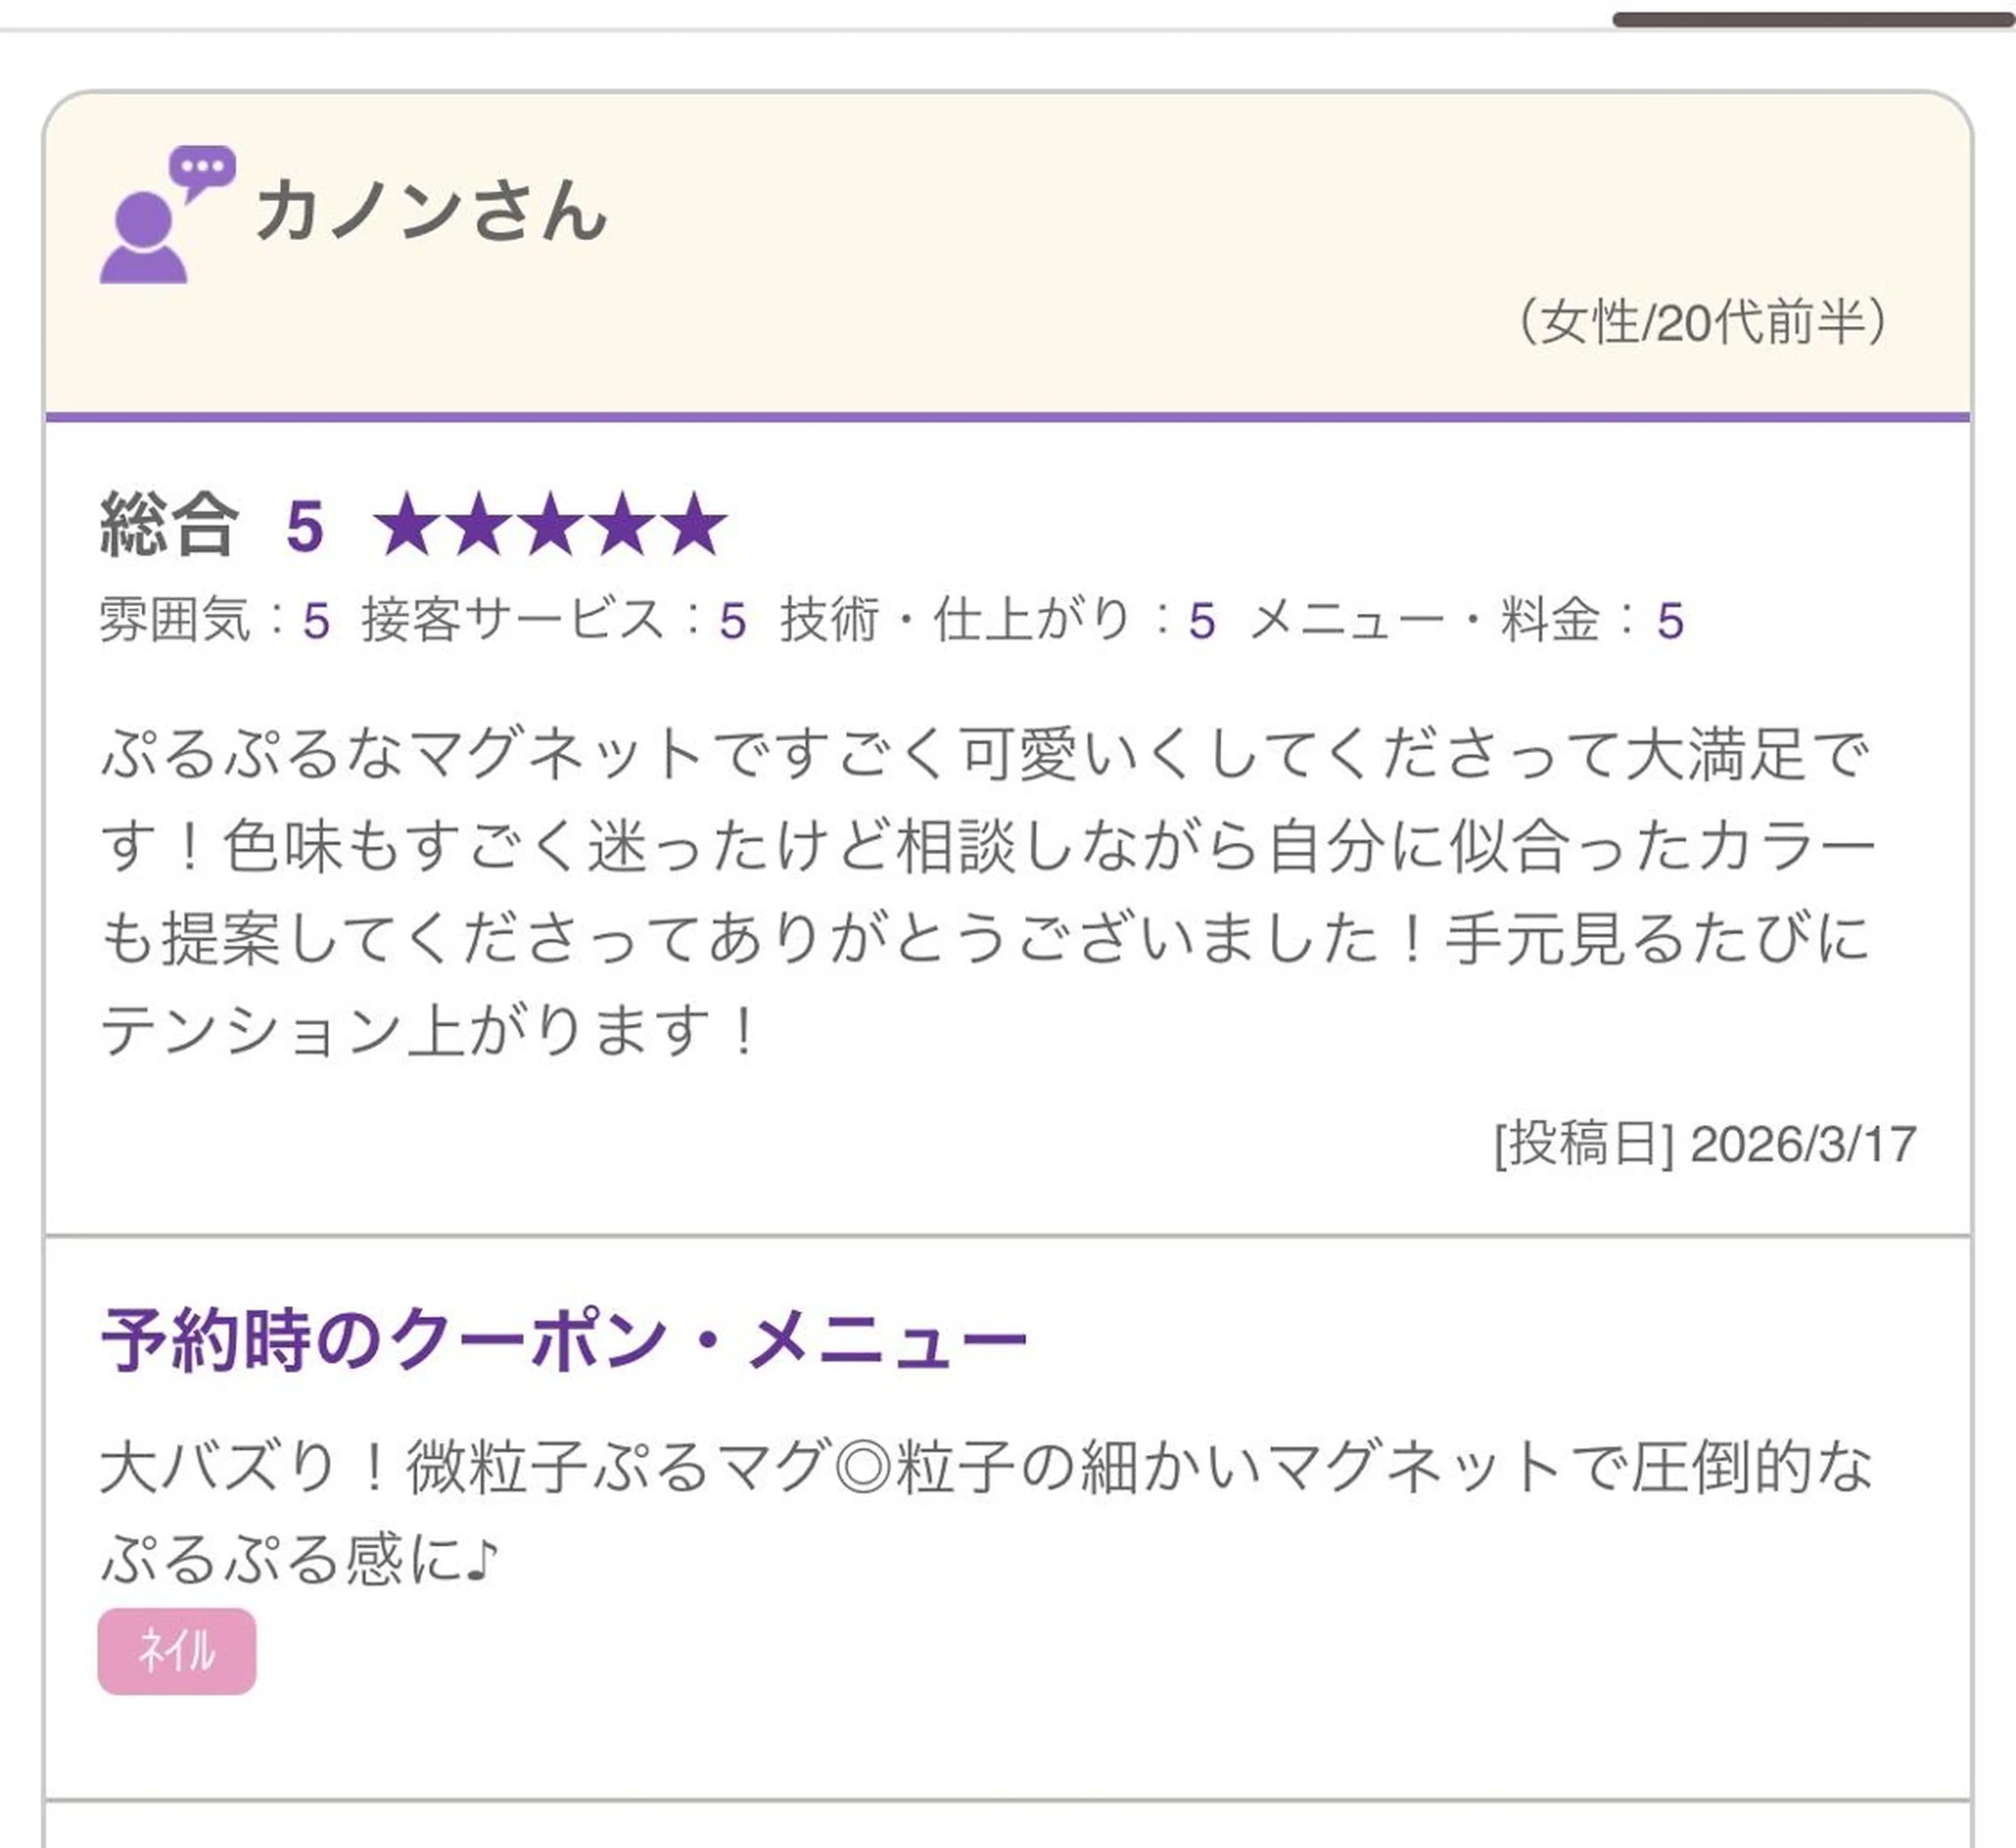This screenshot has height=1848, width=2016.
Task: Click the 投稿日 2026/3/17 date
Action: (x=1705, y=1144)
